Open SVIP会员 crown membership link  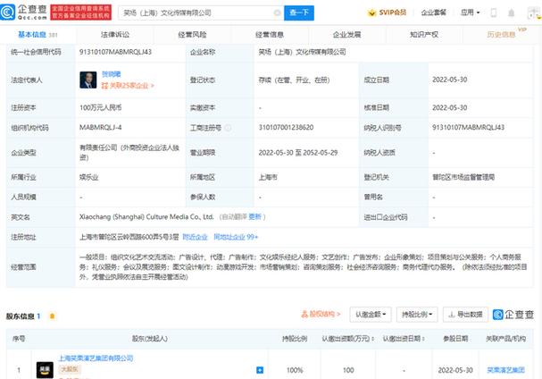pyautogui.click(x=387, y=13)
